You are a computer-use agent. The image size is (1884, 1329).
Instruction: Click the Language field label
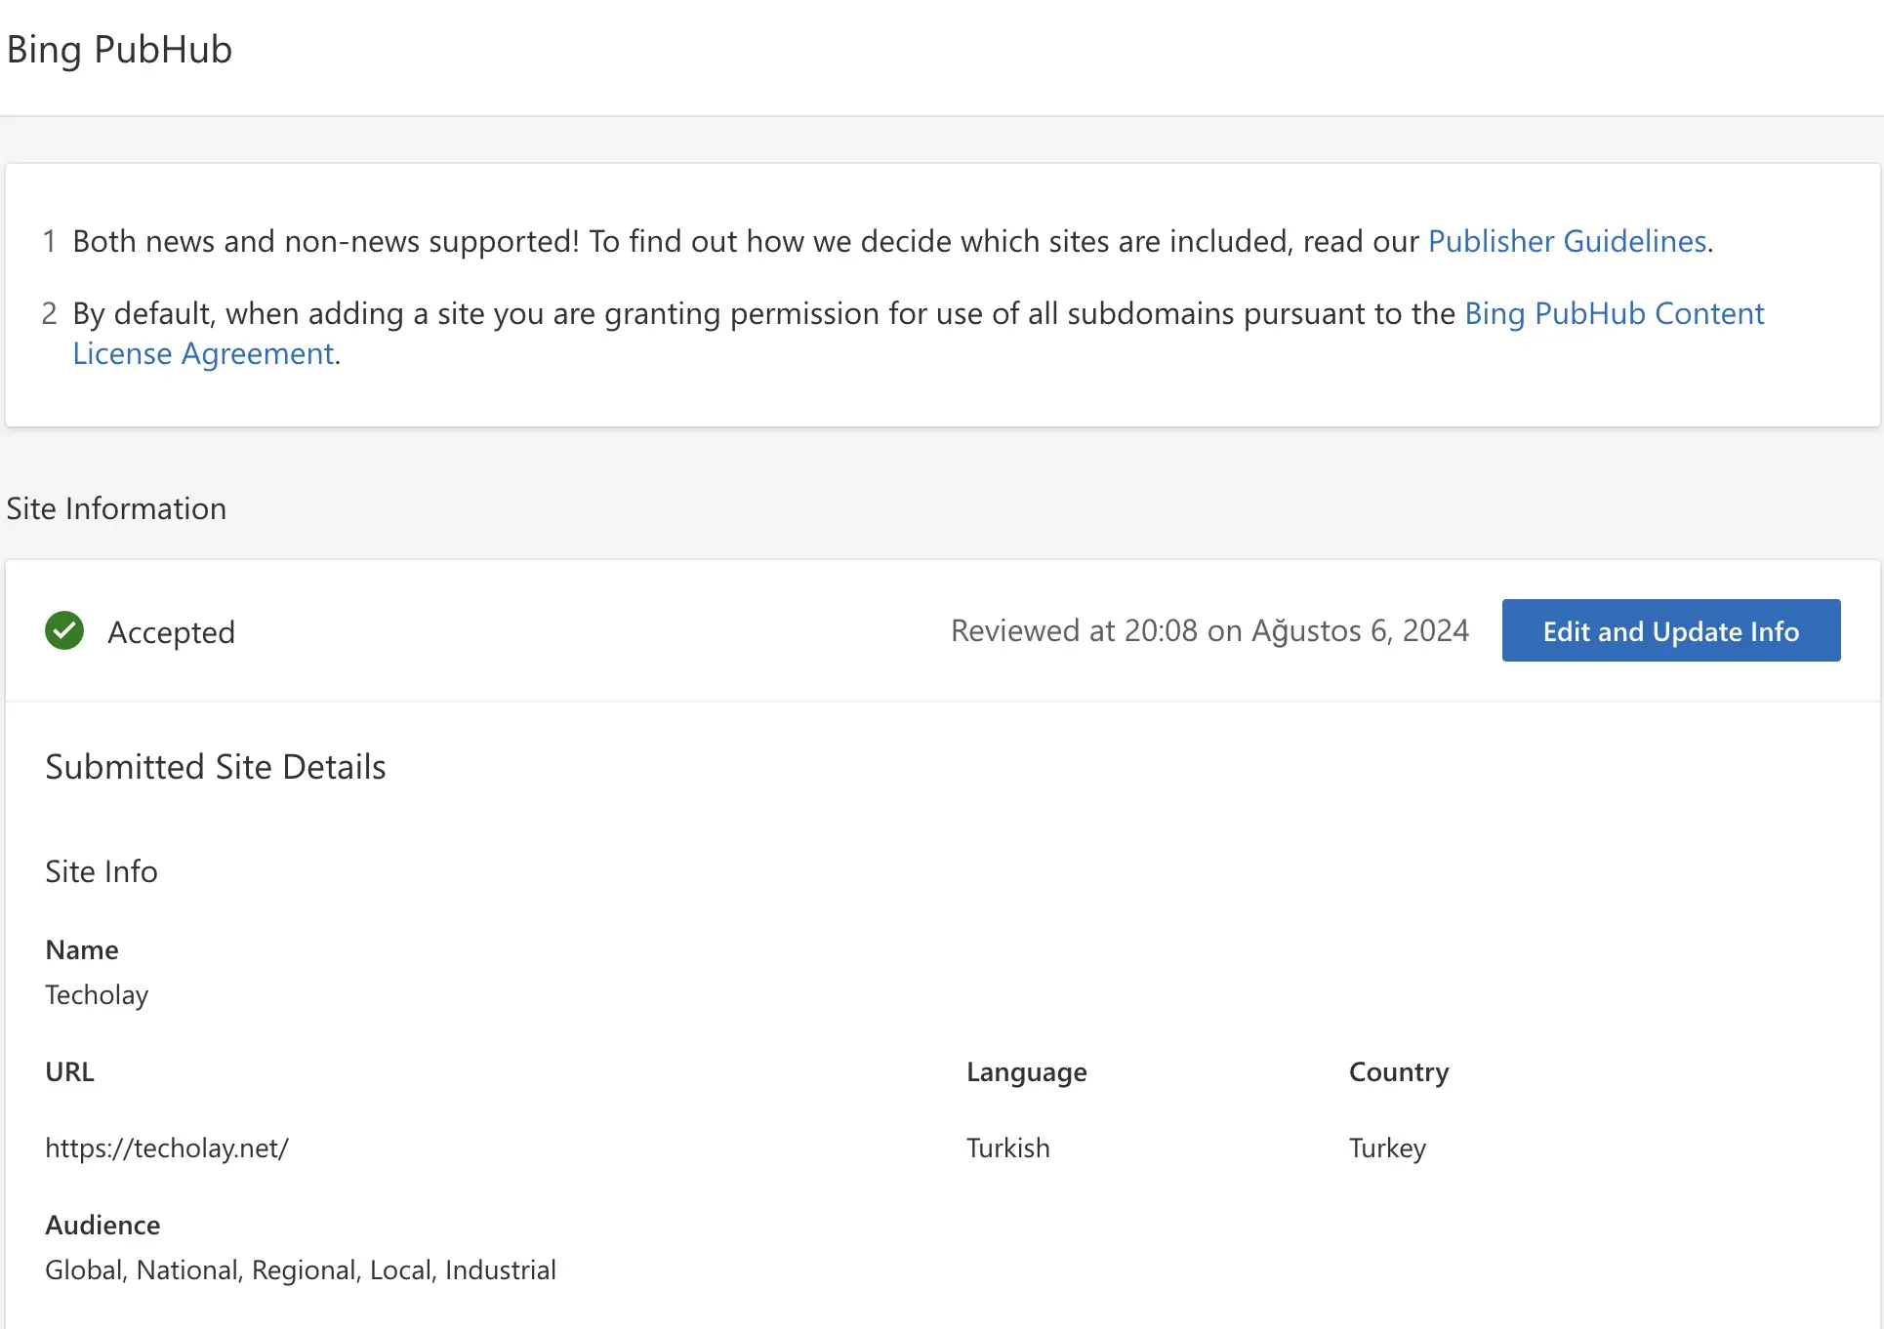1027,1071
